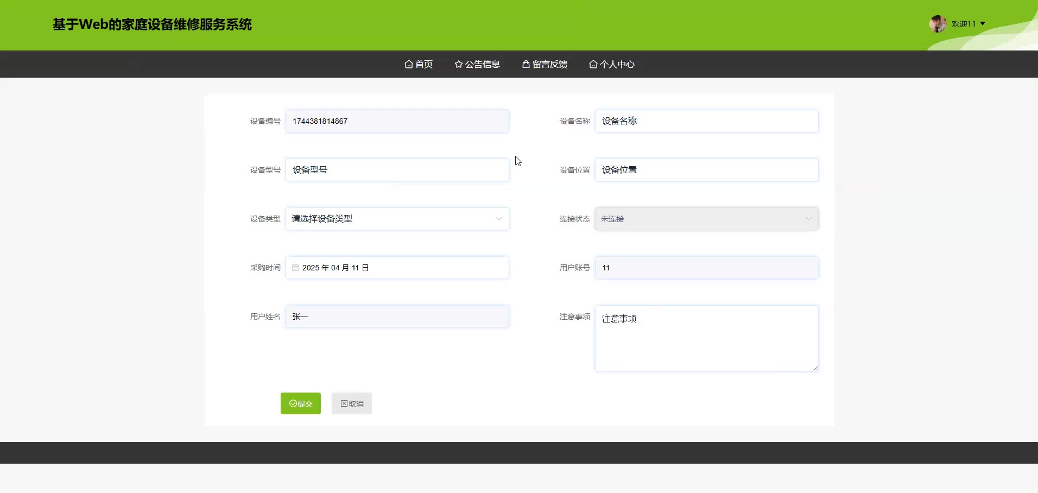Image resolution: width=1038 pixels, height=493 pixels.
Task: Expand the 连接状态 dropdown chevron
Action: [x=808, y=219]
